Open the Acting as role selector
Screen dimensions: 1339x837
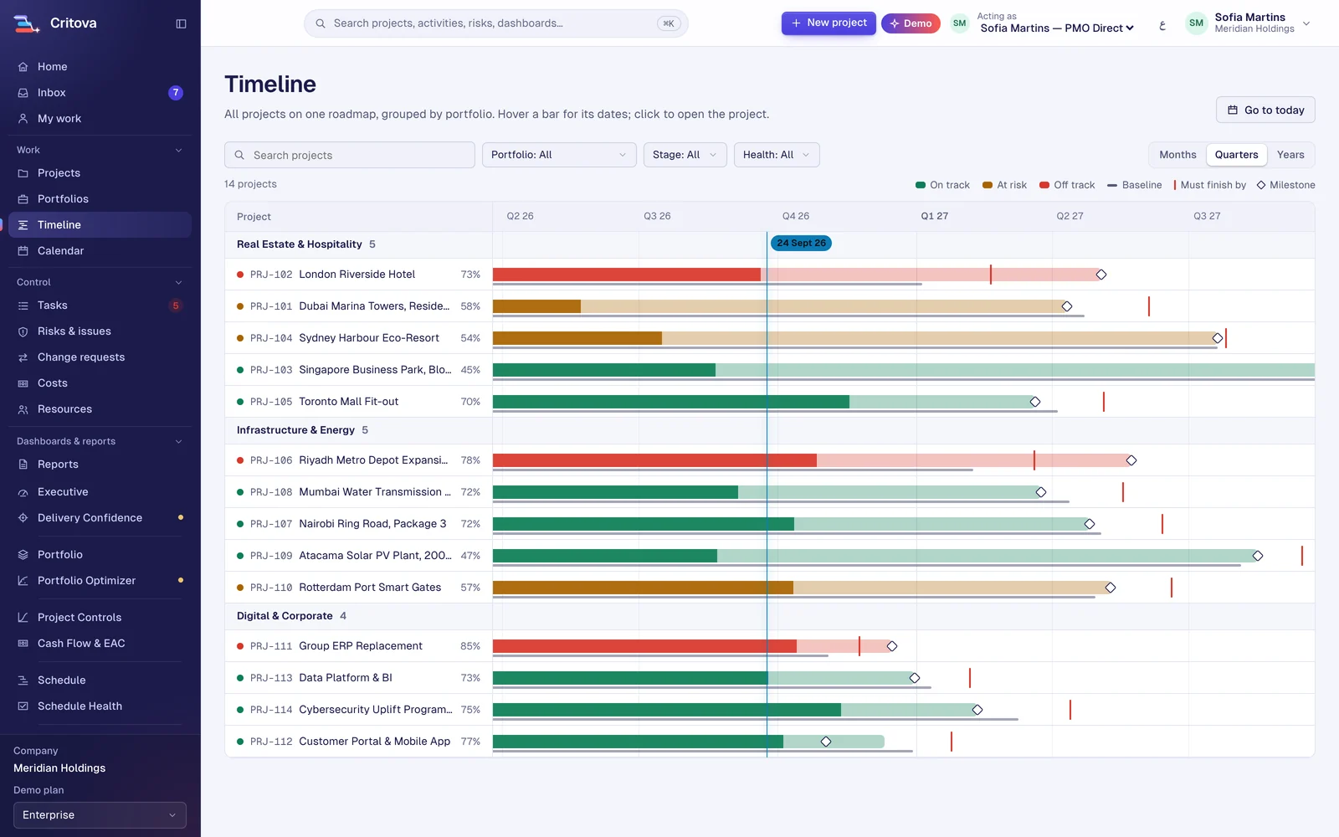1057,28
